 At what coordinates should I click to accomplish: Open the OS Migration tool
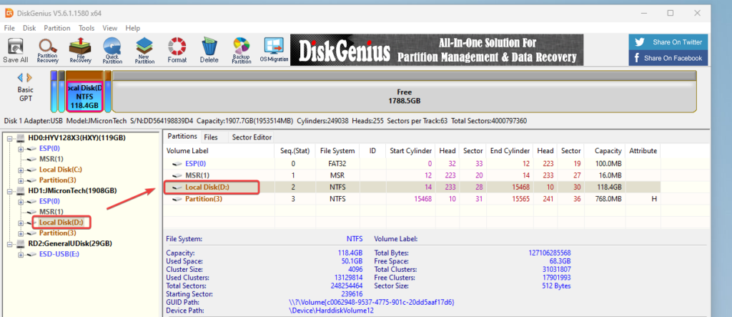pos(274,51)
